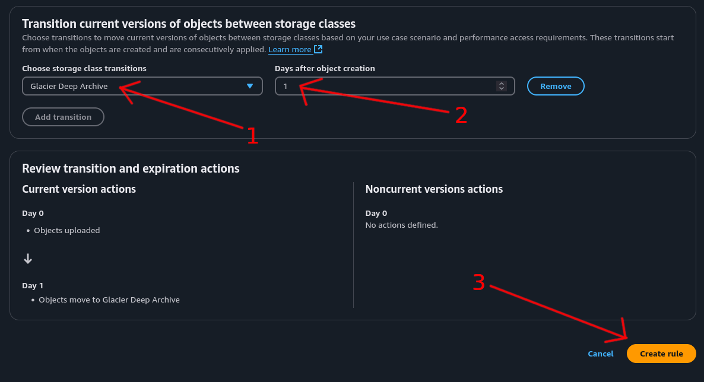Image resolution: width=704 pixels, height=382 pixels.
Task: Click the orange Create rule button
Action: [x=661, y=354]
